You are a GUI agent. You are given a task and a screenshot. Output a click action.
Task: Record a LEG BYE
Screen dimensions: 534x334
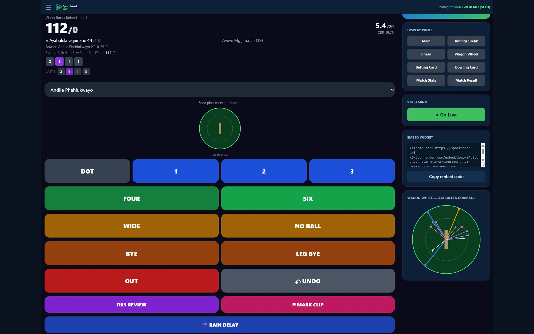[x=308, y=253]
